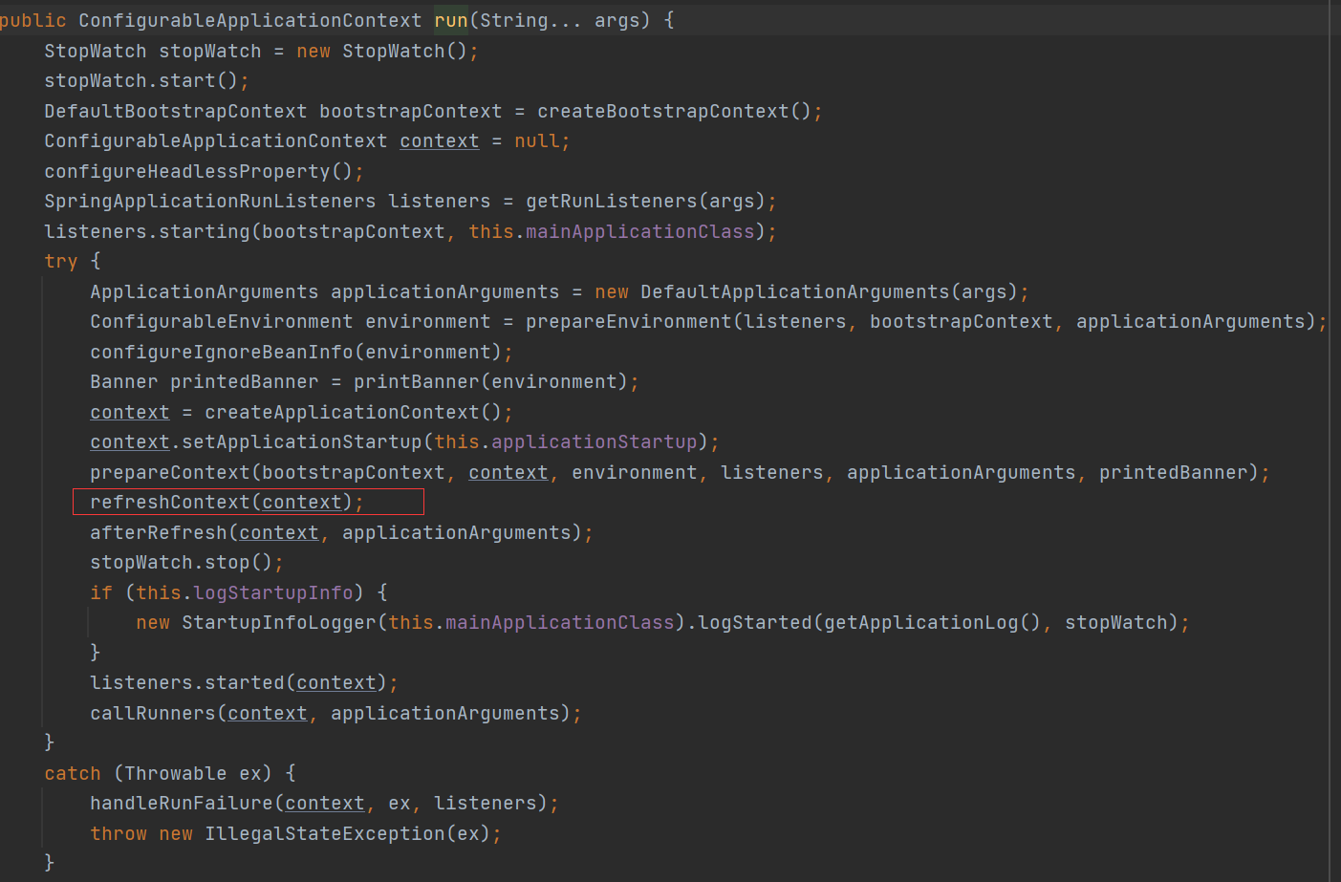Click the createApplicationContext() call
1341x882 pixels.
[353, 412]
